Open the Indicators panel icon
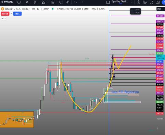The width and height of the screenshot is (165, 135). click(x=43, y=2)
